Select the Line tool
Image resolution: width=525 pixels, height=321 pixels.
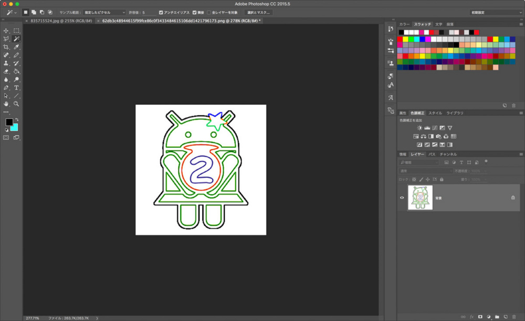click(x=16, y=95)
